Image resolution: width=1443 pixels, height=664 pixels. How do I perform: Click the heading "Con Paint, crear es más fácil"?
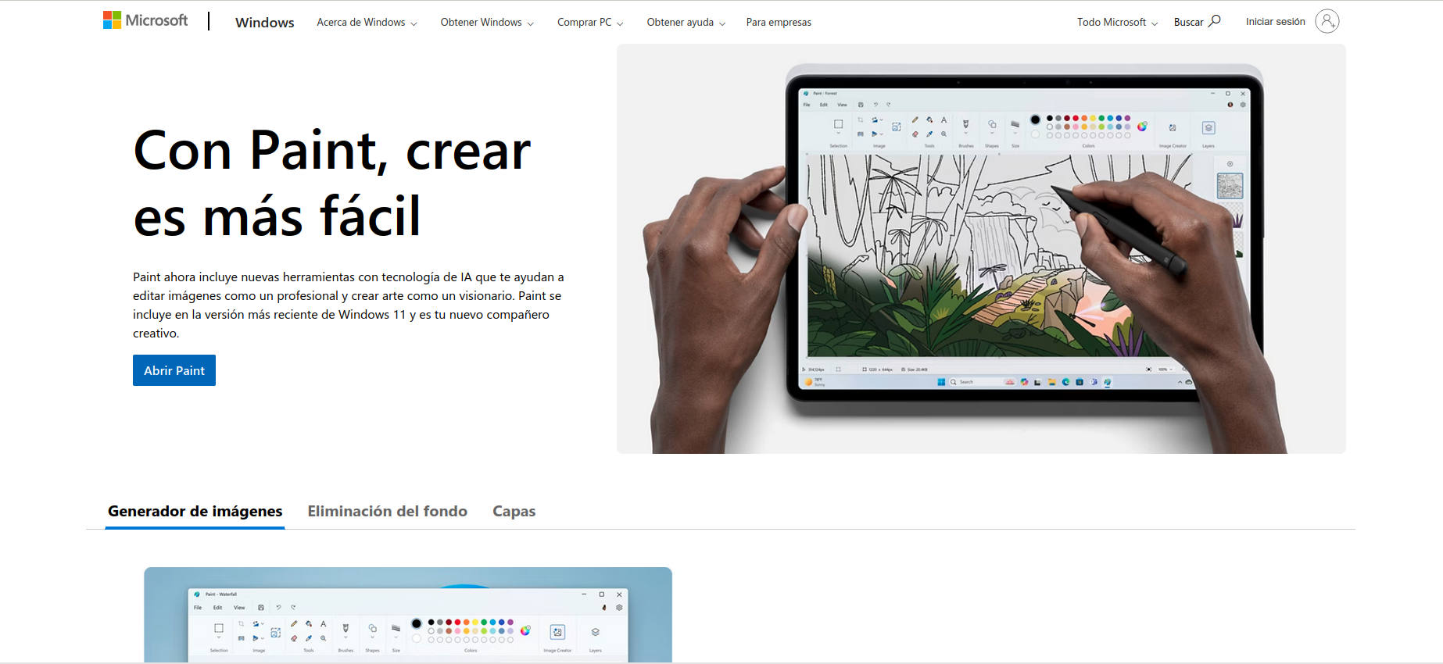(x=332, y=183)
